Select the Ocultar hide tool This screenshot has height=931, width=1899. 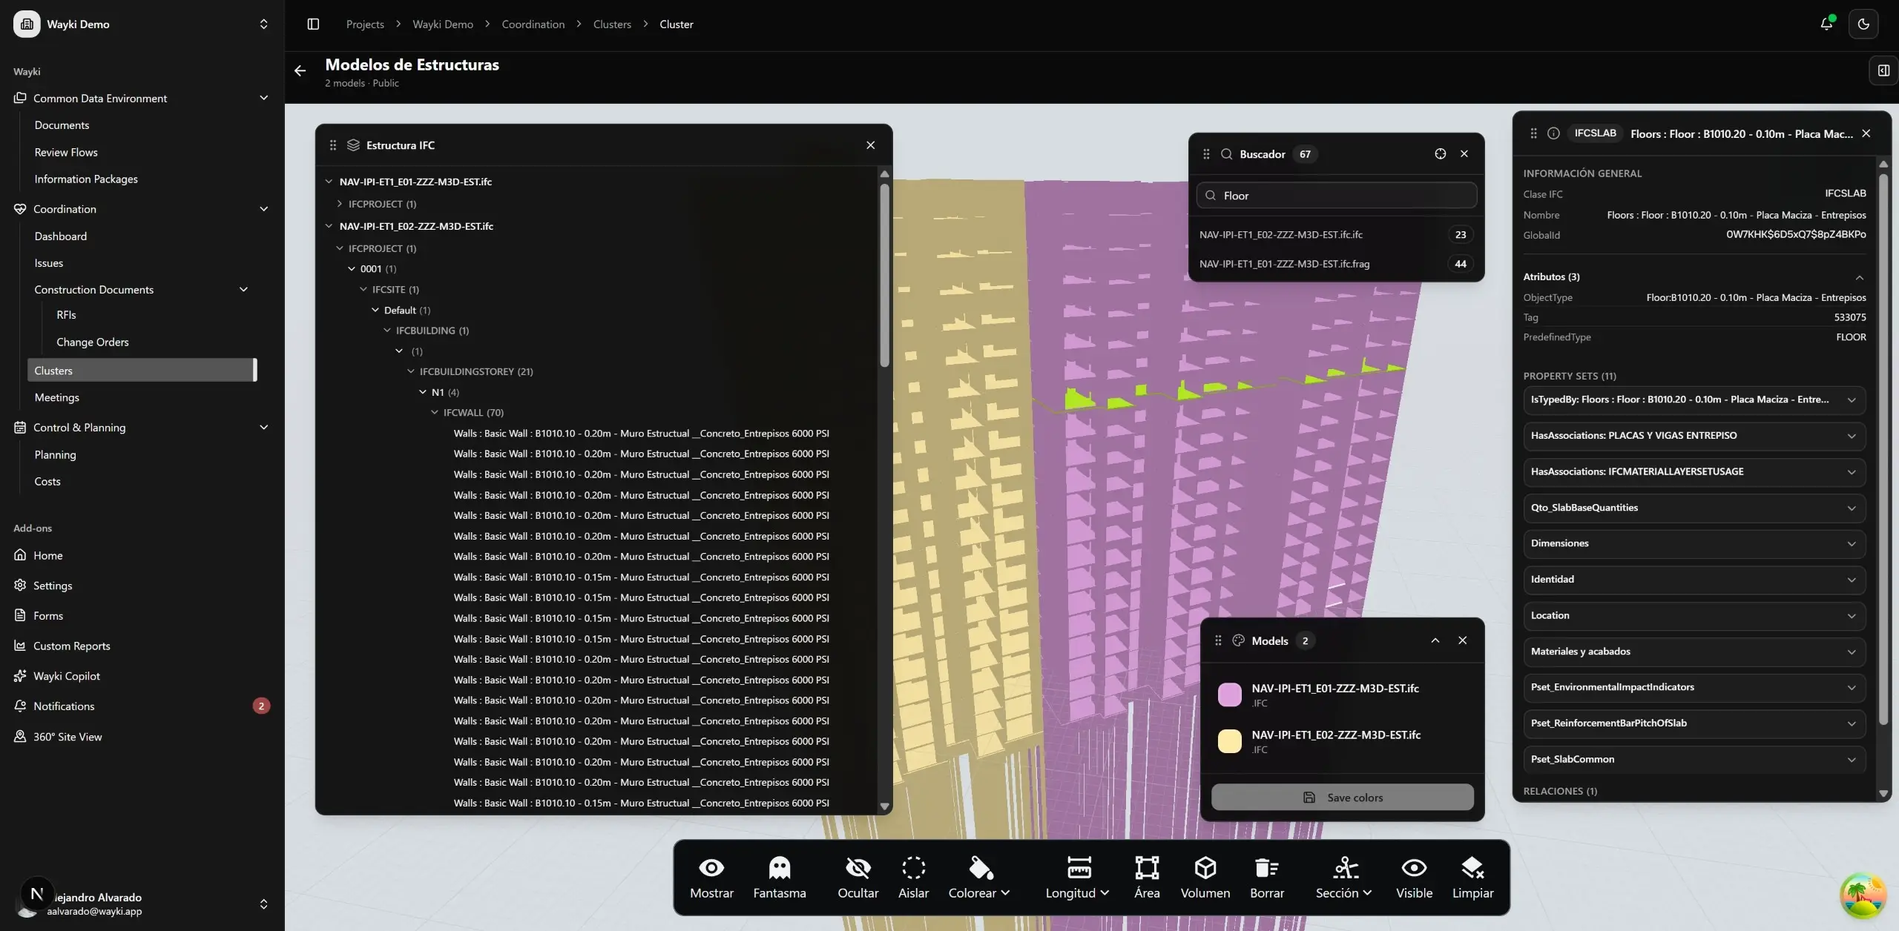coord(858,878)
